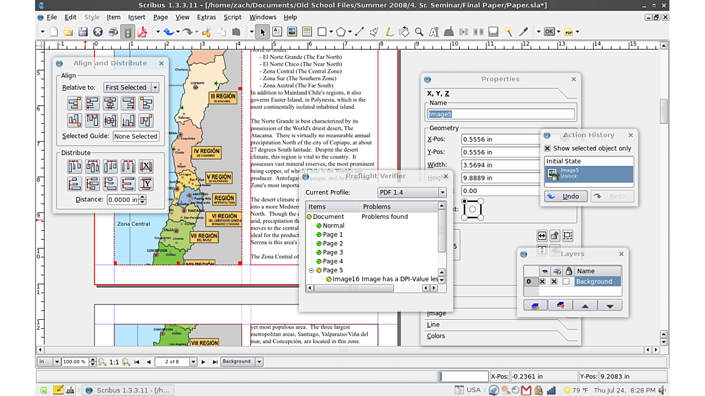Open the Extras menu
Viewport: 705px width, 396px height.
click(x=206, y=17)
